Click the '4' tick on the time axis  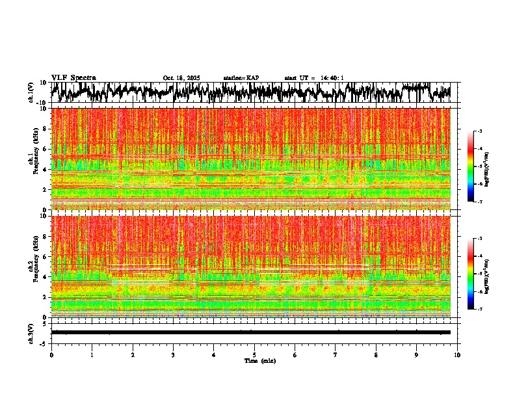[x=213, y=355]
